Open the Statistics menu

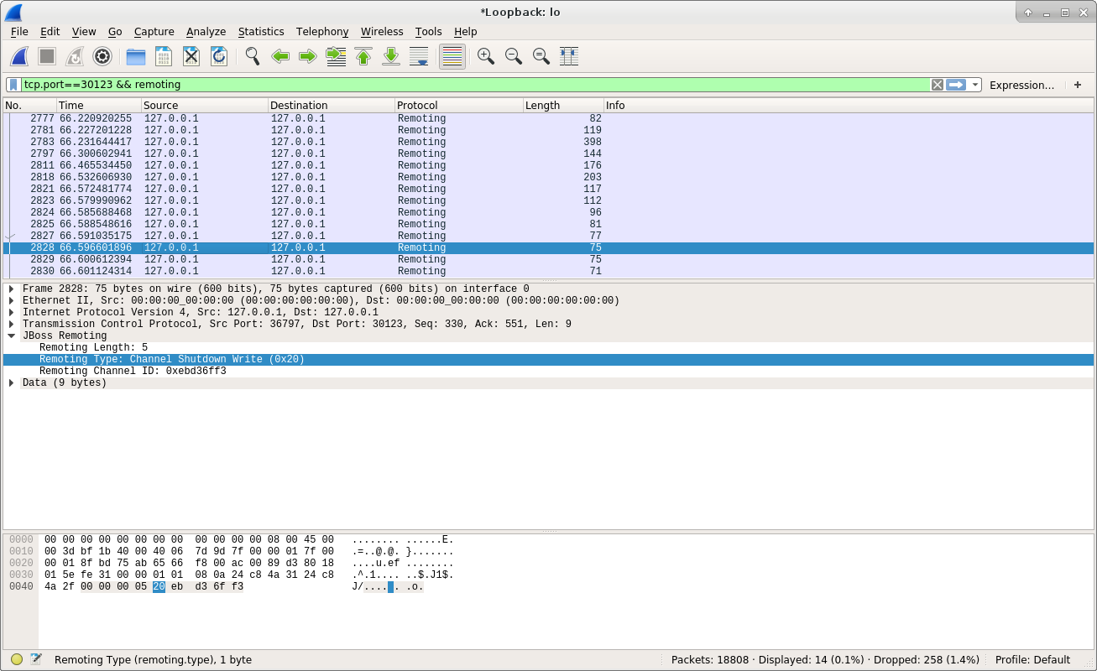click(x=261, y=31)
